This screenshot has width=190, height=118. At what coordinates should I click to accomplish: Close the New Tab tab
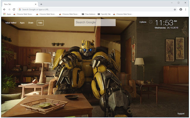pos(36,4)
